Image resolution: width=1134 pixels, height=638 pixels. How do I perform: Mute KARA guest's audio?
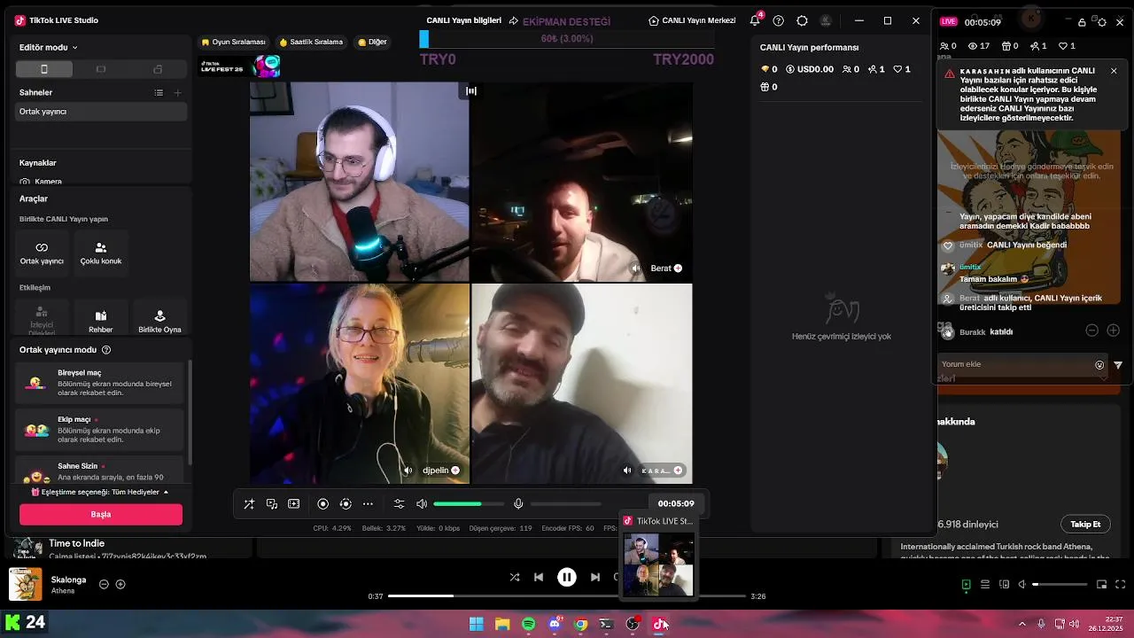627,471
